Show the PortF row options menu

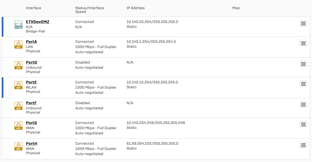(x=303, y=104)
